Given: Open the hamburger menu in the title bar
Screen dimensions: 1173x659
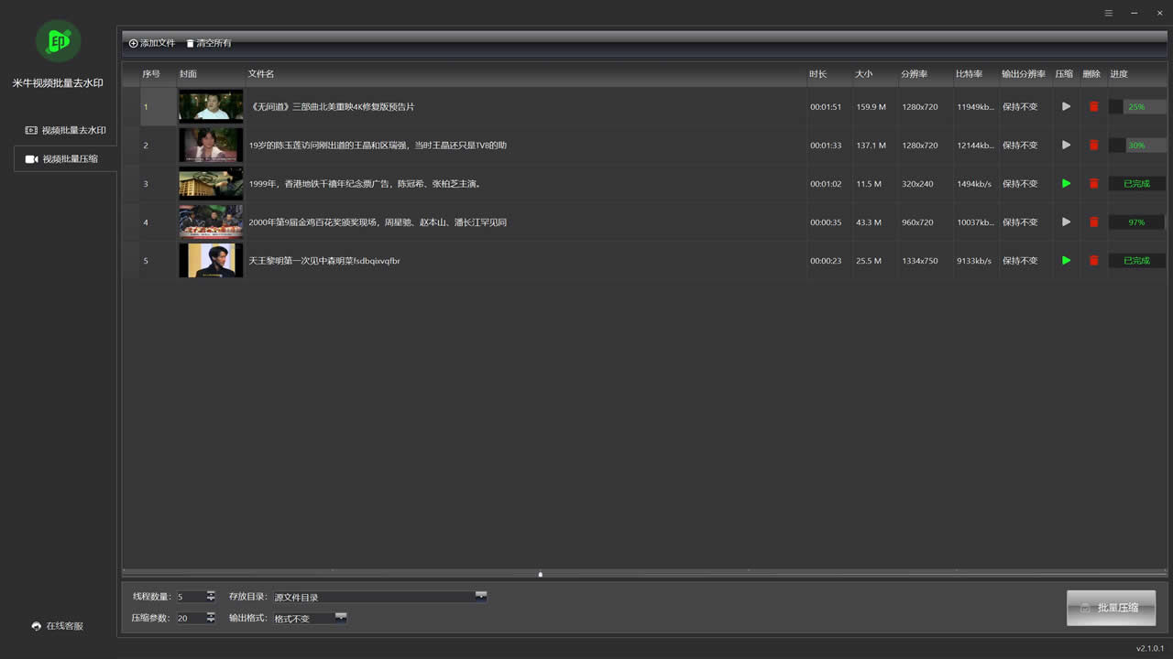Looking at the screenshot, I should [1109, 13].
